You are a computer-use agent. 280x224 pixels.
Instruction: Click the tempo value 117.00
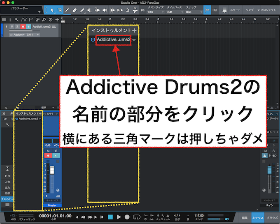tap(199, 216)
